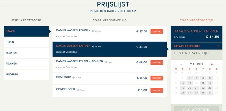This screenshot has height=111, width=226.
Task: Go to previous month with the left arrow
Action: pos(181,64)
